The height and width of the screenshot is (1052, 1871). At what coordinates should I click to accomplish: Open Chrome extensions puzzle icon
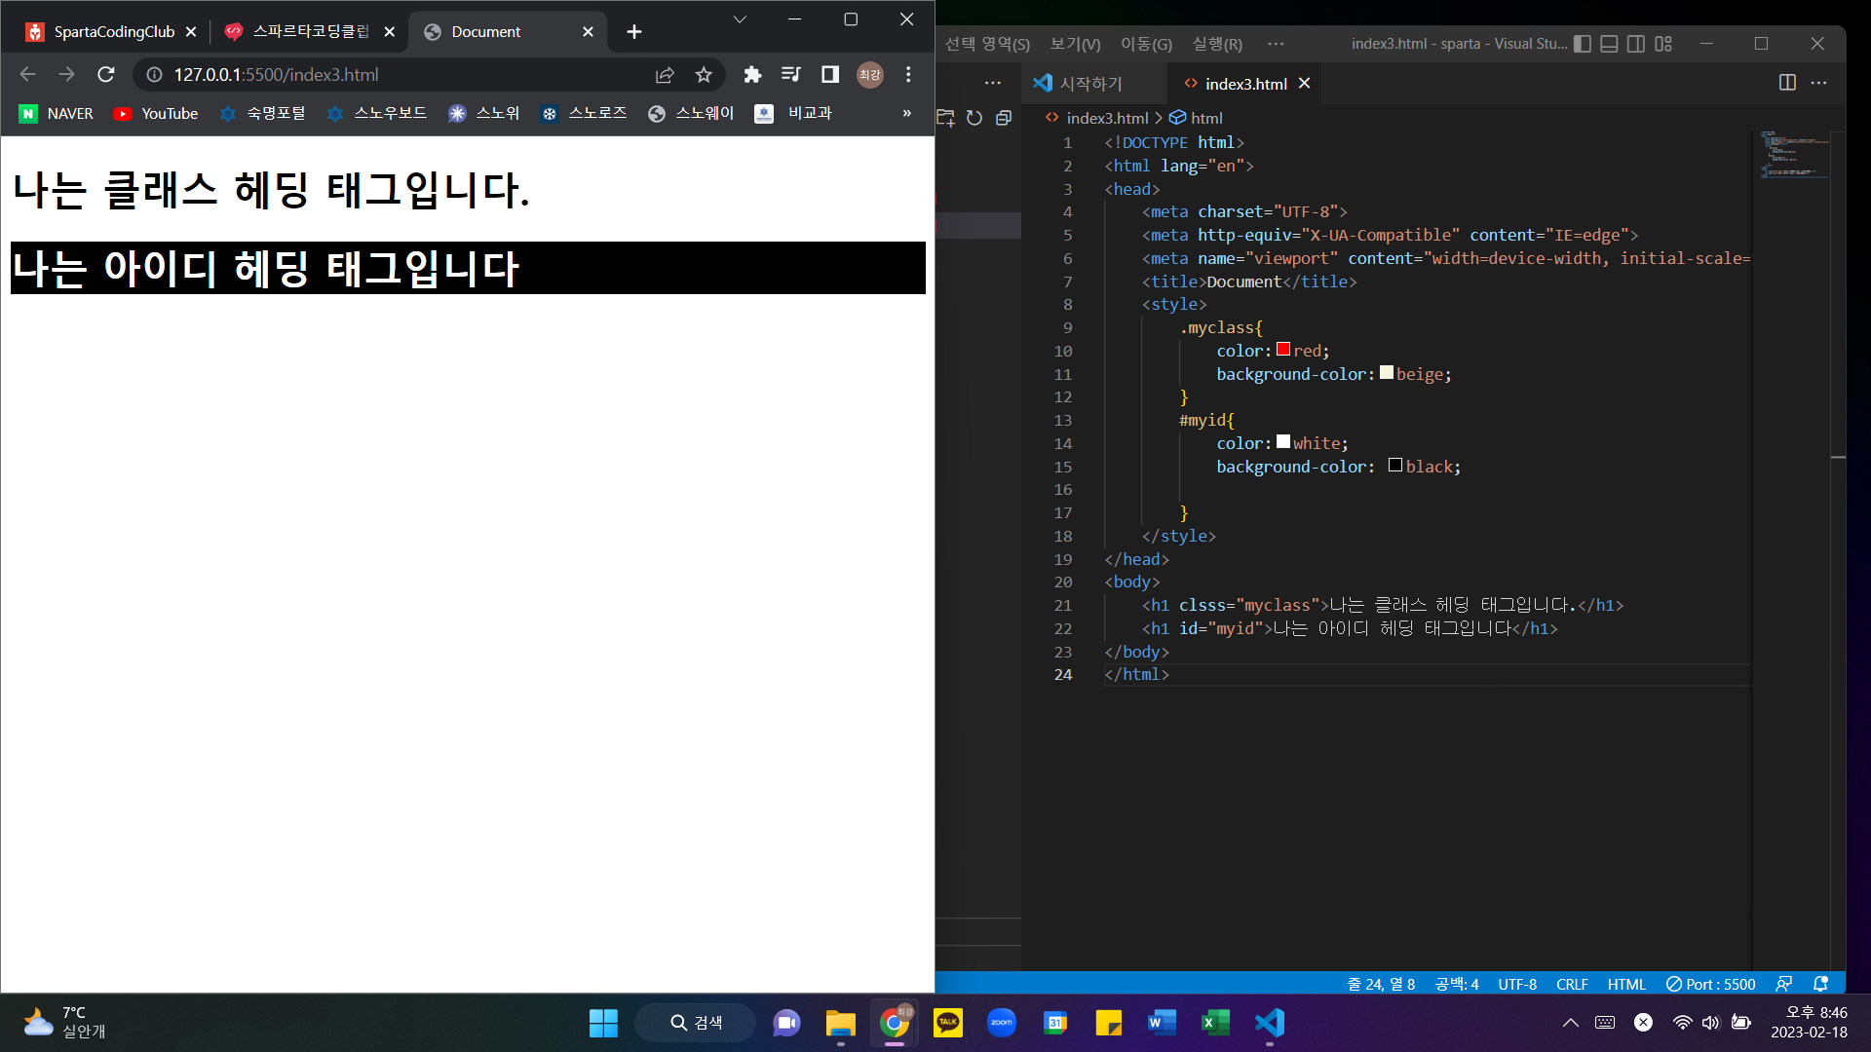pyautogui.click(x=752, y=74)
